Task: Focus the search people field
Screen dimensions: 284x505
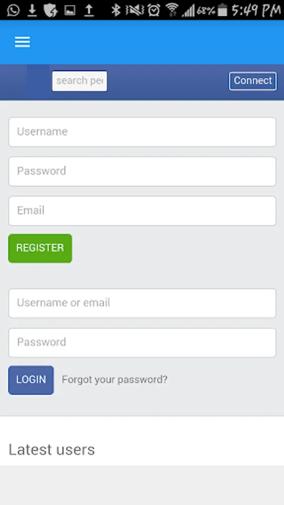Action: (80, 80)
